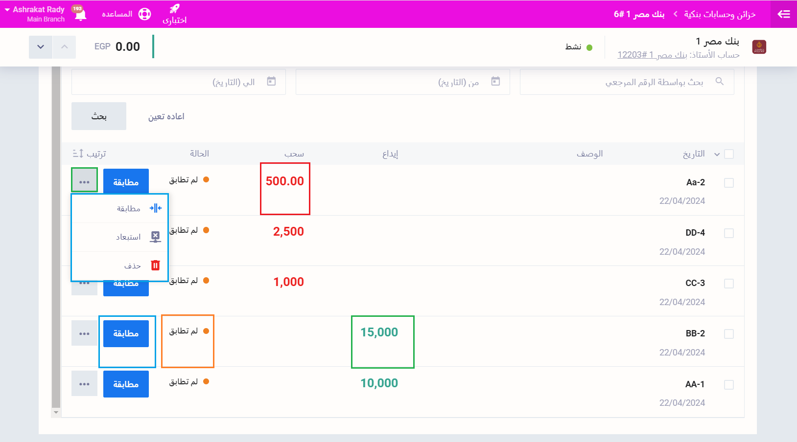797x442 pixels.
Task: Select the AA-1 row checkbox
Action: 729,385
